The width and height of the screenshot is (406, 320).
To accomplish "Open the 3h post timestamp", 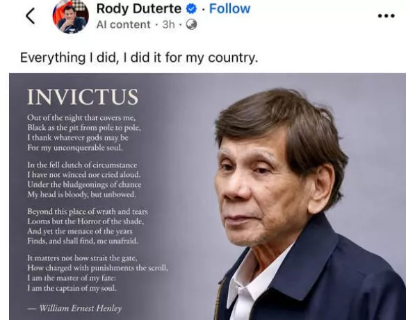I will [168, 25].
